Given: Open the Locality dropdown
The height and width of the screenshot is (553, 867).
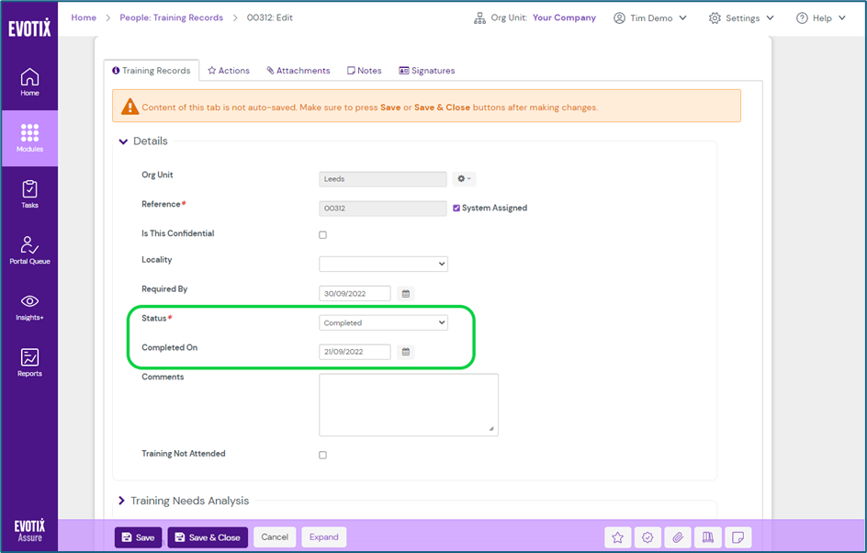Looking at the screenshot, I should pyautogui.click(x=383, y=264).
